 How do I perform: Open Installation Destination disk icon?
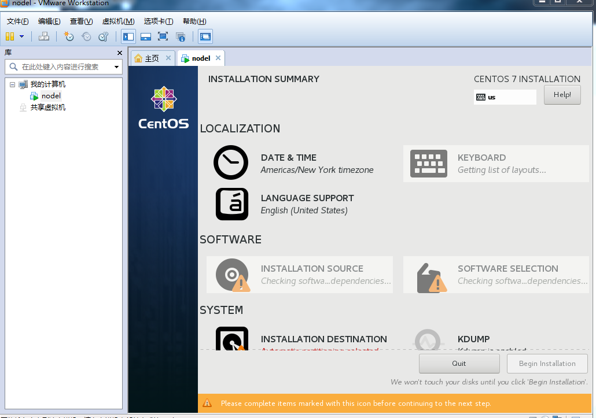[x=232, y=339]
